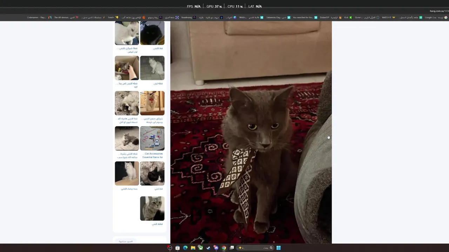Image resolution: width=449 pixels, height=252 pixels.
Task: Open the Sakamoto Day bookmark
Action: 278,17
